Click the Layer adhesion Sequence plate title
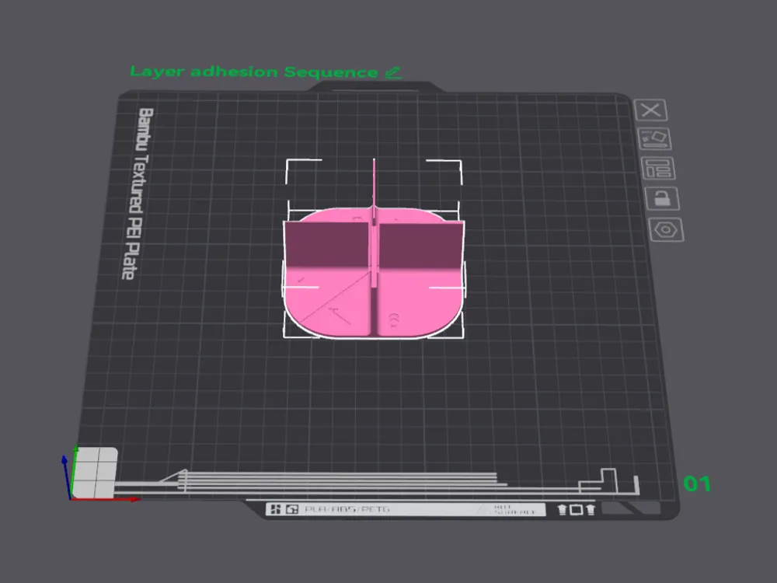Viewport: 777px width, 583px height. (x=256, y=71)
